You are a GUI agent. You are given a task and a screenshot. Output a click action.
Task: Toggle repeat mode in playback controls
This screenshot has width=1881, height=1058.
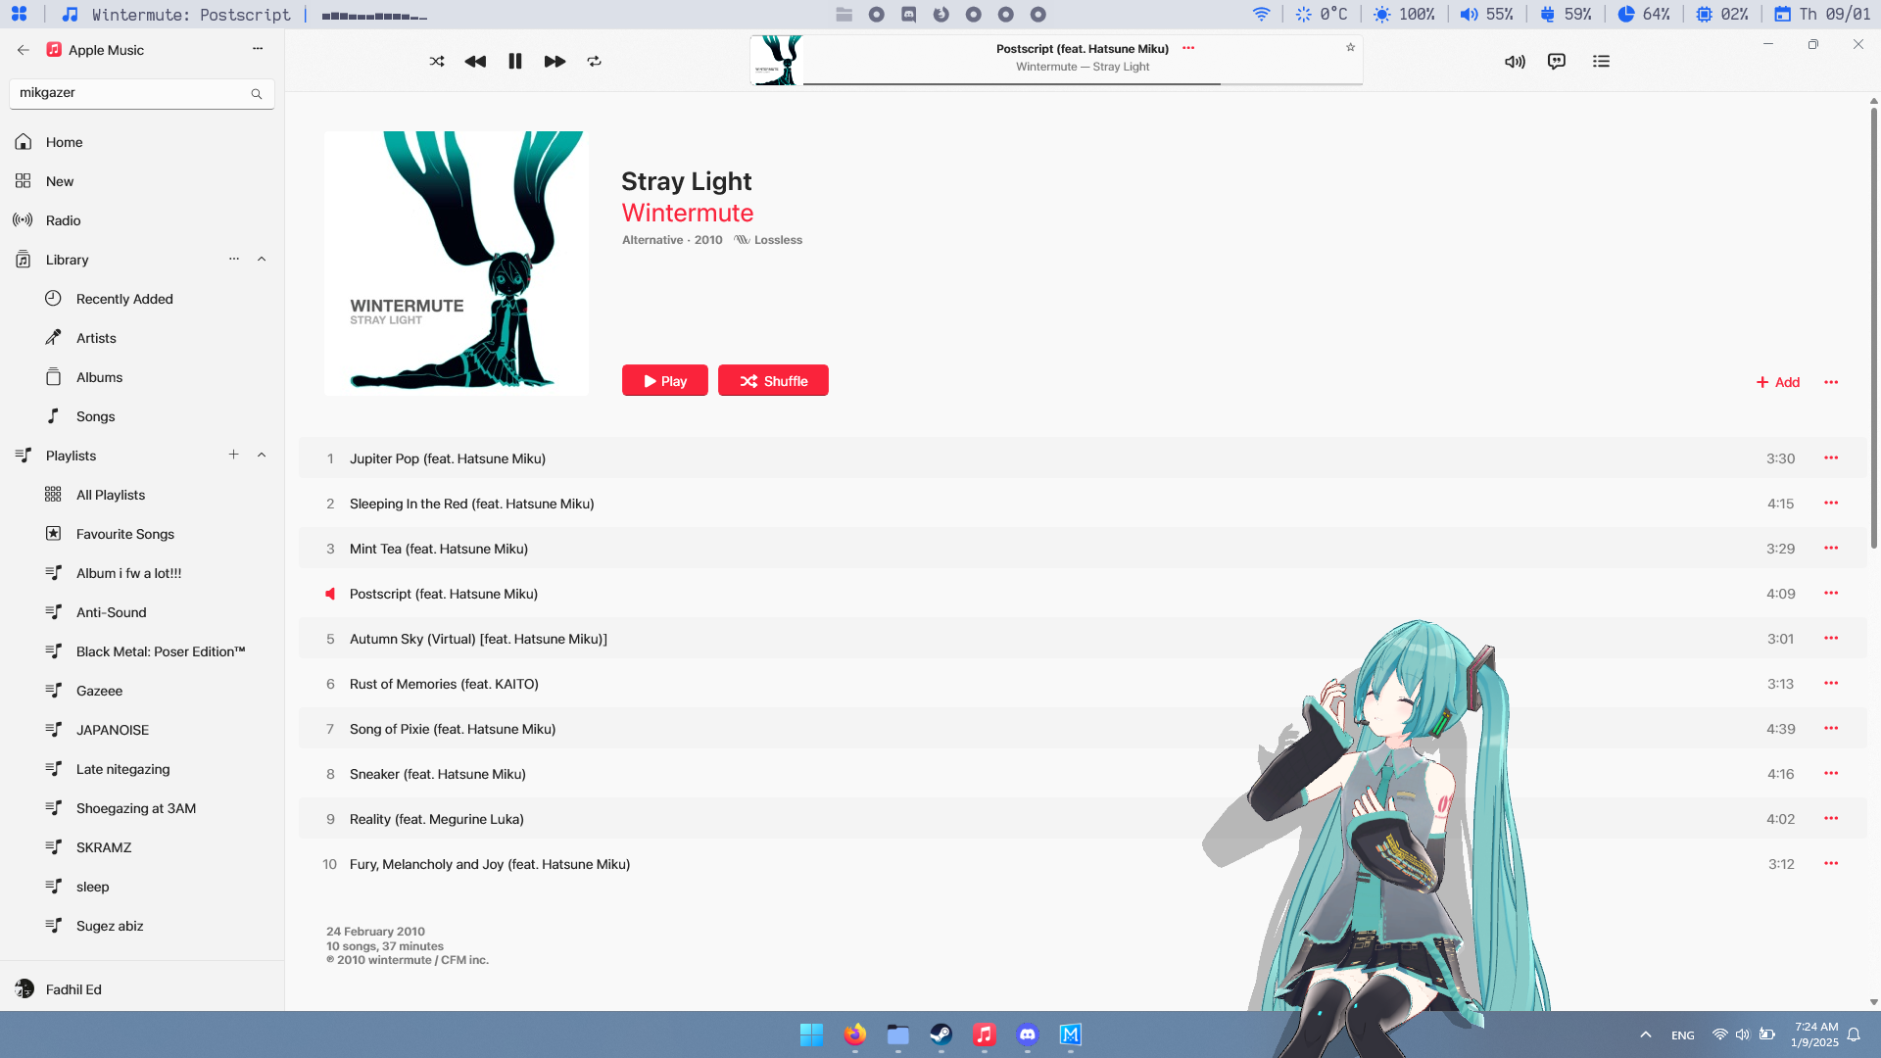coord(594,61)
